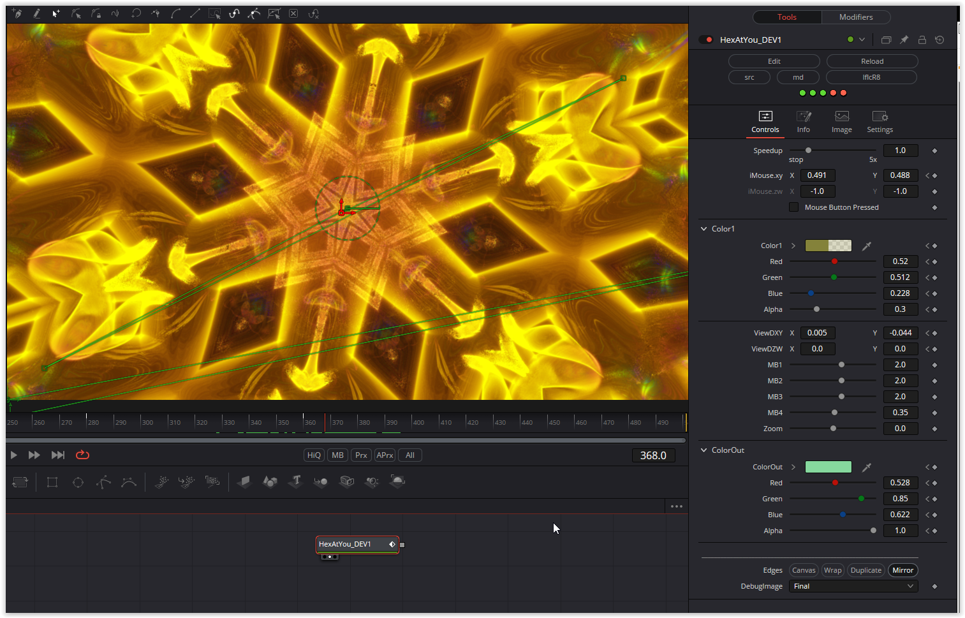The width and height of the screenshot is (965, 618).
Task: Collapse the Color1 section
Action: [704, 228]
